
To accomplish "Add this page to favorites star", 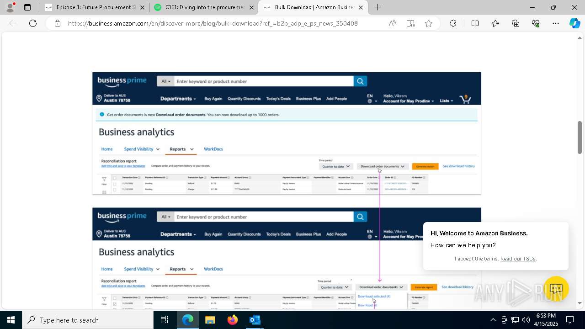I will (429, 23).
